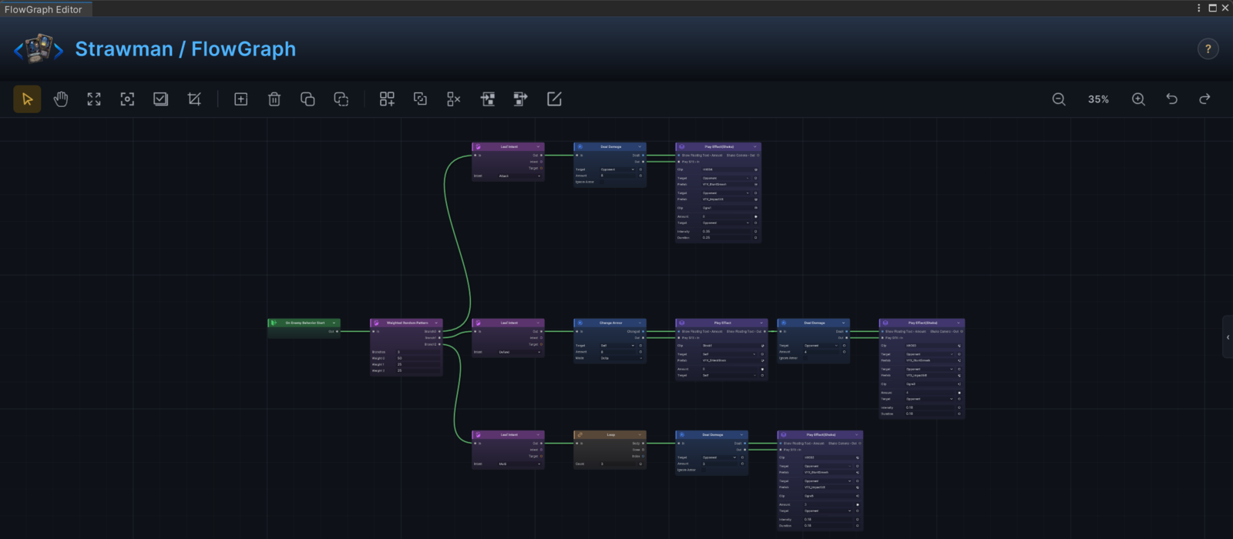Click the focus on selection icon
1233x539 pixels.
pyautogui.click(x=127, y=99)
